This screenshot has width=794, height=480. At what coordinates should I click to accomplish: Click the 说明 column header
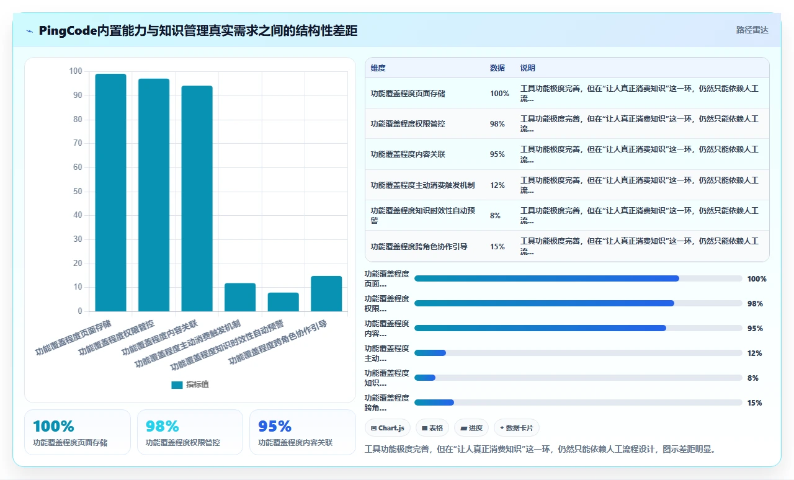click(527, 68)
